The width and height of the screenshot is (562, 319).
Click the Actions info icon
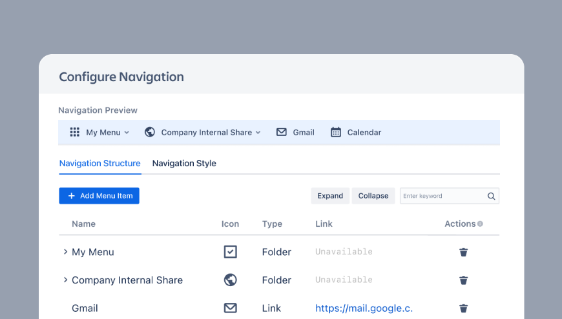pos(480,224)
